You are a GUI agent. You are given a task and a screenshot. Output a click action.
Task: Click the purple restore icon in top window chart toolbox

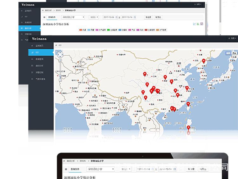[x=202, y=24]
